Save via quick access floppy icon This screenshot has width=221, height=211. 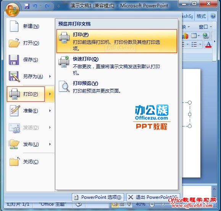(x=27, y=6)
